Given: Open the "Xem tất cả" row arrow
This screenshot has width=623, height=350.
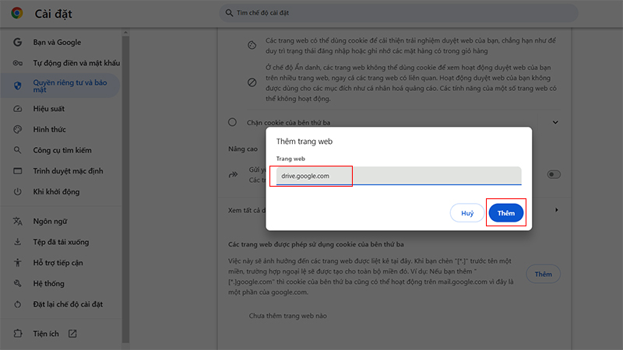Looking at the screenshot, I should tap(556, 210).
